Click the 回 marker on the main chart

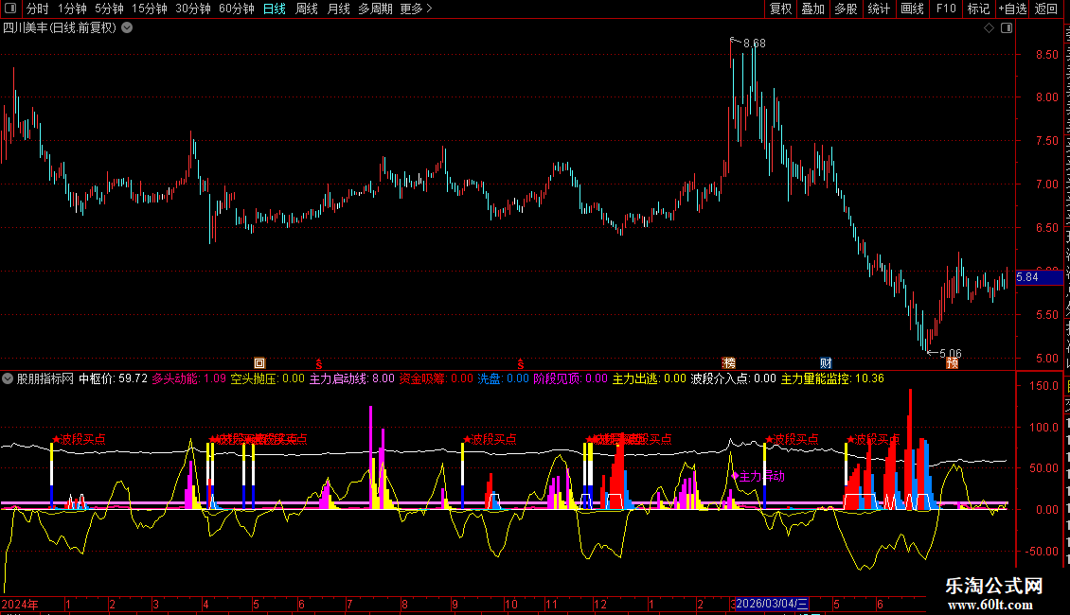click(x=259, y=363)
